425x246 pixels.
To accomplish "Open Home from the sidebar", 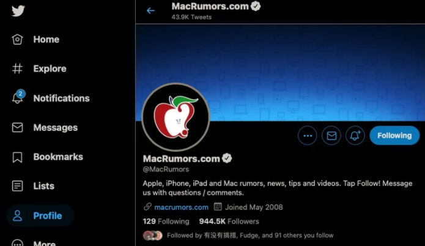I will 35,39.
